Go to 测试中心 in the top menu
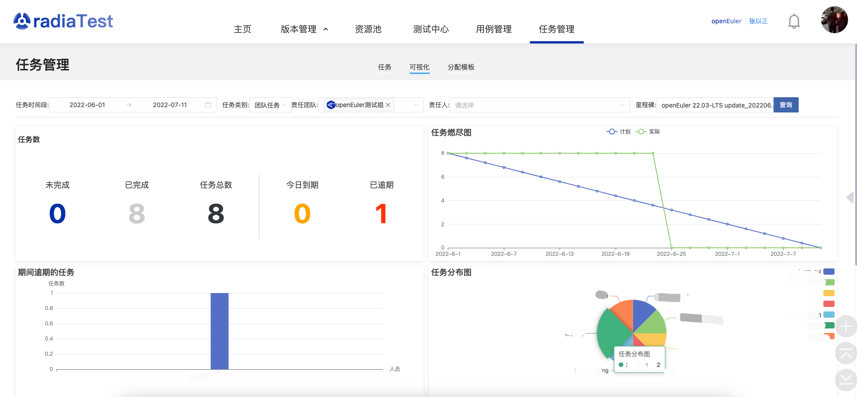This screenshot has width=857, height=397. 431,29
